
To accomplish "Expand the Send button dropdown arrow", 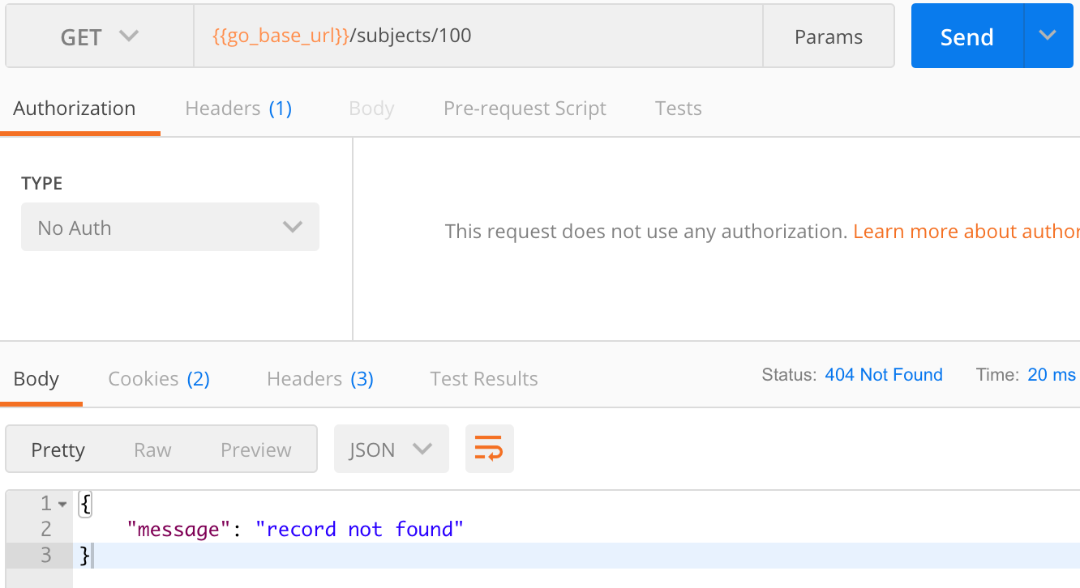I will pyautogui.click(x=1048, y=36).
